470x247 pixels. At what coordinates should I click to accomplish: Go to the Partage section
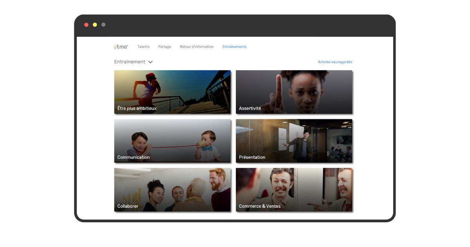tap(164, 47)
